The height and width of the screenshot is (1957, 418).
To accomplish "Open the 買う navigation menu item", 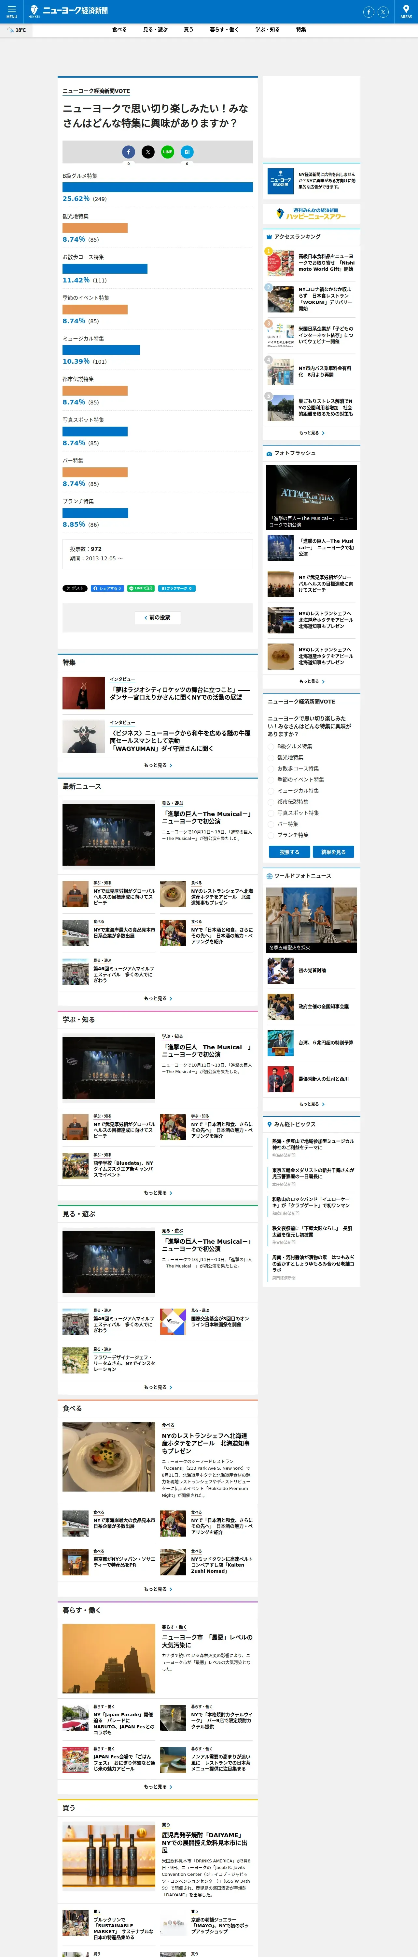I will (x=188, y=30).
